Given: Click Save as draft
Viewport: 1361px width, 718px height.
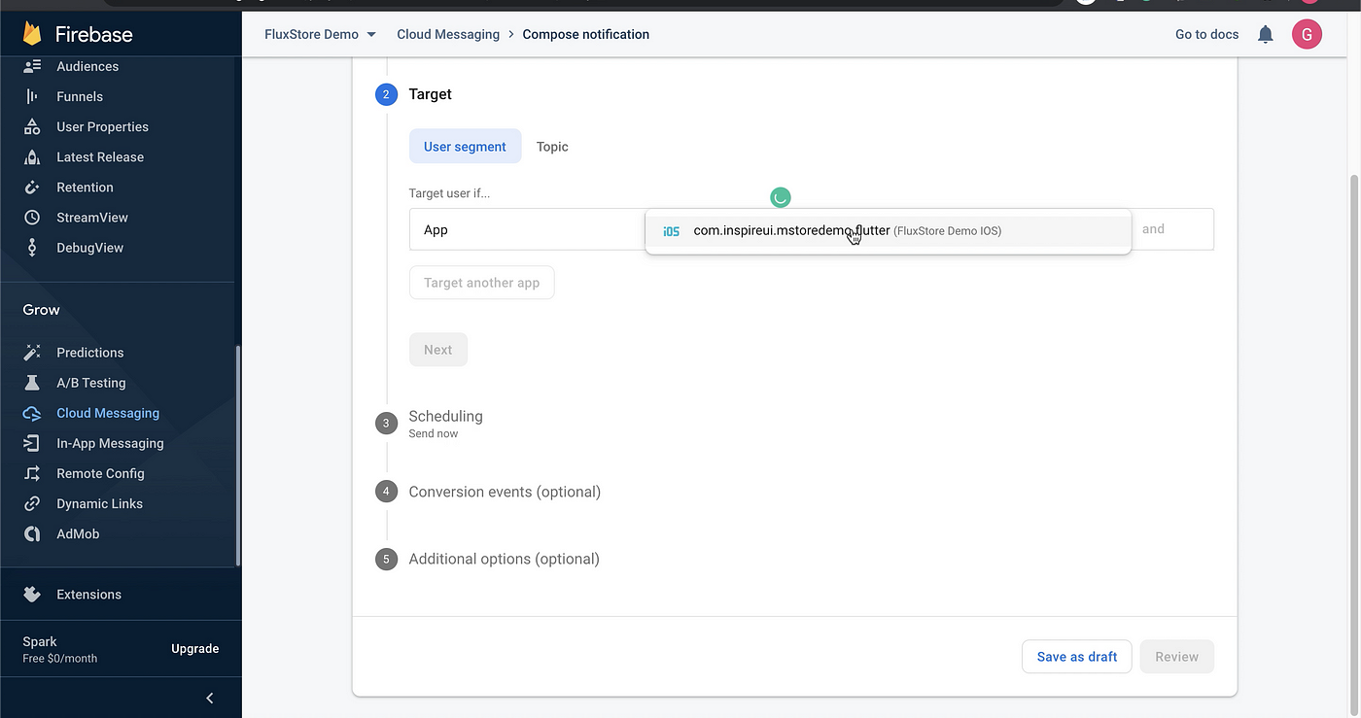Looking at the screenshot, I should pos(1076,657).
